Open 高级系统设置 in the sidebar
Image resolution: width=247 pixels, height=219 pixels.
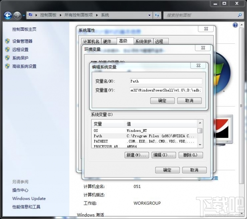click(x=24, y=66)
